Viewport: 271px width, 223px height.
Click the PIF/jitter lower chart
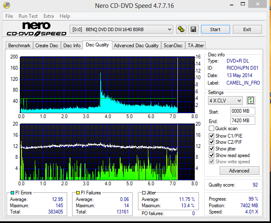pyautogui.click(x=107, y=152)
